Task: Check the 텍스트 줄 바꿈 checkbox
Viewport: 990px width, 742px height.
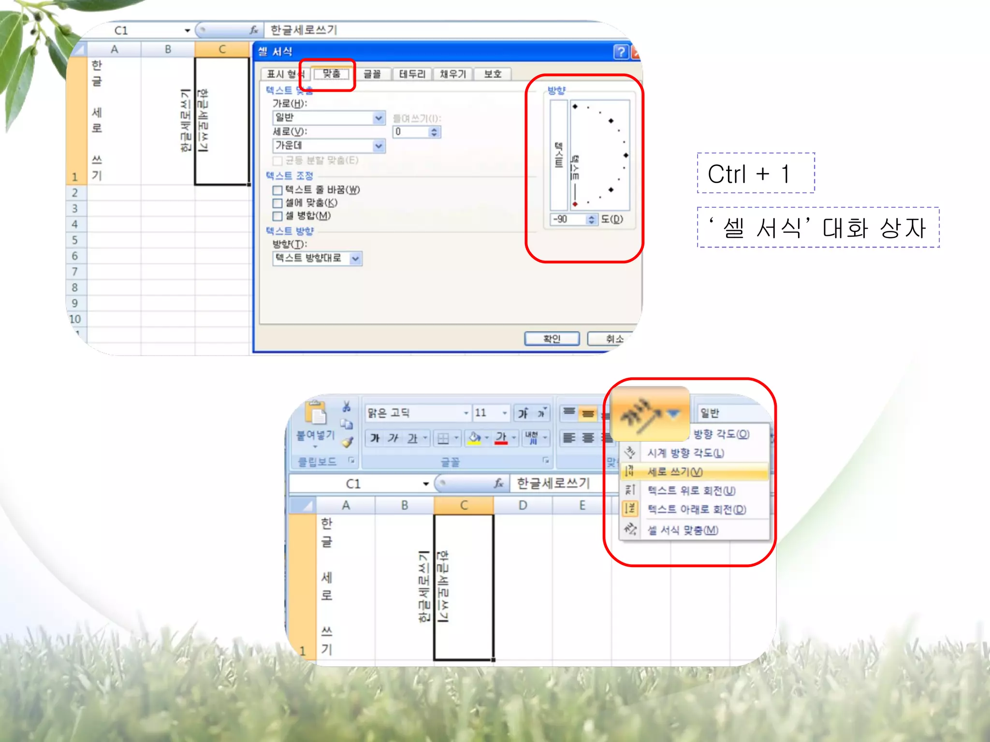Action: (277, 190)
